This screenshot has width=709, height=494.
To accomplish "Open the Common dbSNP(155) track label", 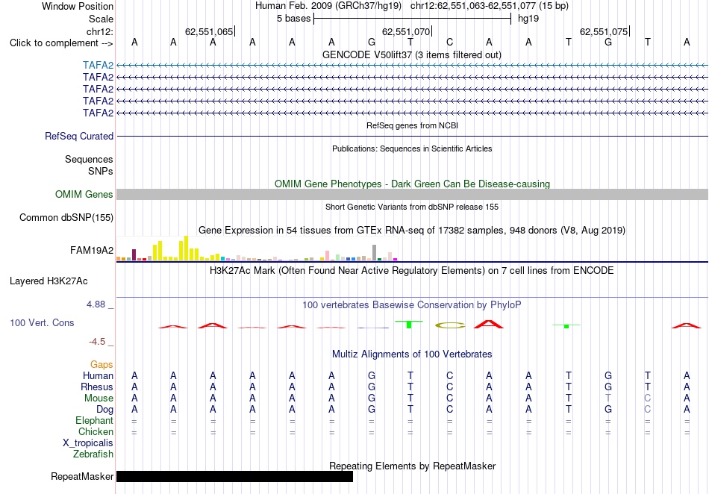I will tap(66, 217).
